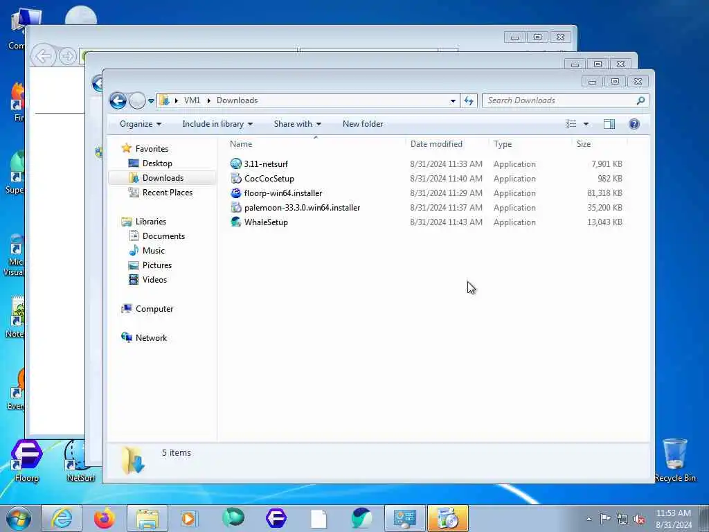Open the Recycle Bin on desktop

[674, 459]
